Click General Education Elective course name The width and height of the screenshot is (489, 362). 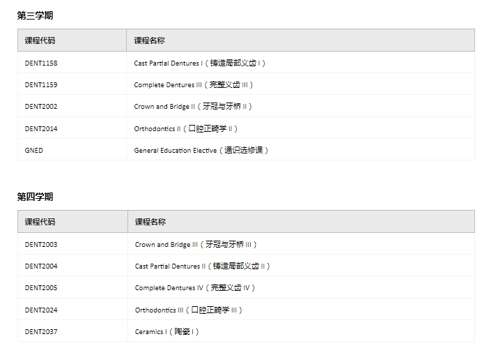click(x=201, y=150)
